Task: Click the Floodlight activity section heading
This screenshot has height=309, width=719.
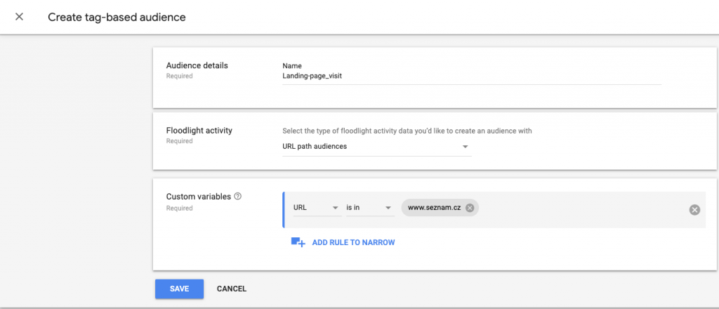Action: (x=199, y=131)
